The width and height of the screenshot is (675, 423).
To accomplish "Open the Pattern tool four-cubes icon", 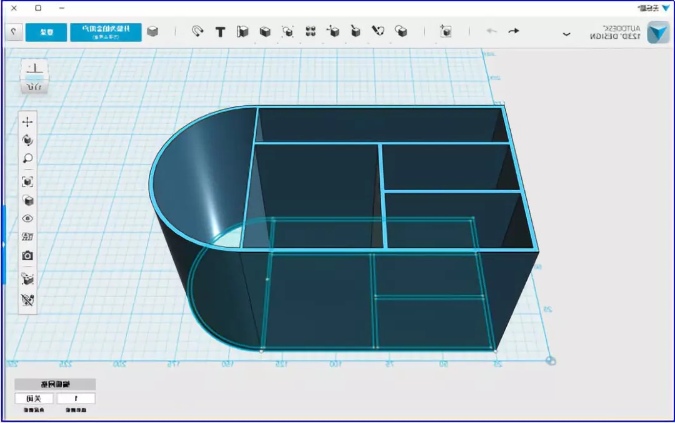I will point(311,31).
